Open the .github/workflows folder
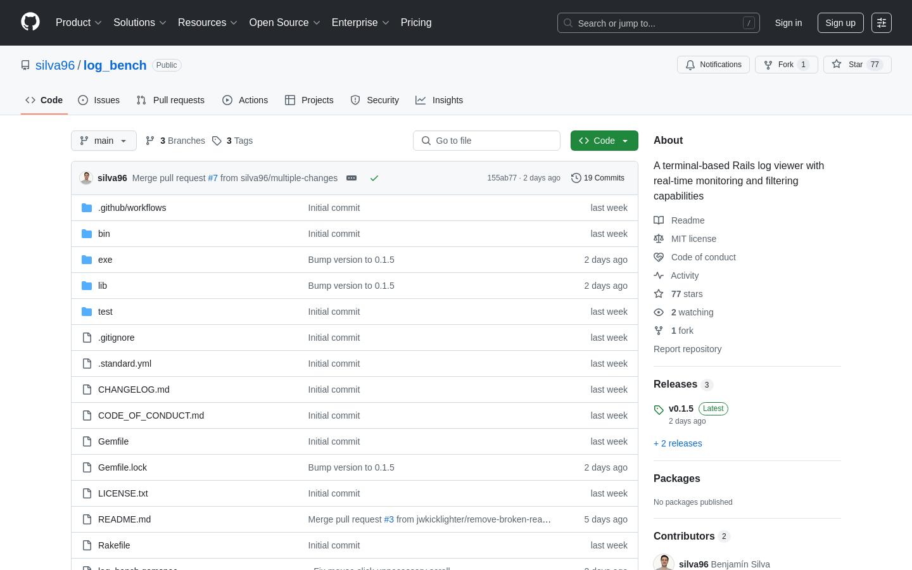Screen dimensions: 912x570 click(132, 208)
